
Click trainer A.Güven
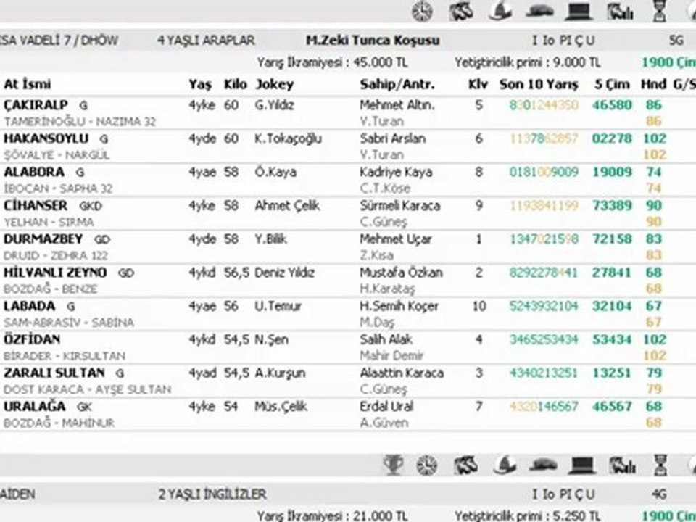pos(384,423)
